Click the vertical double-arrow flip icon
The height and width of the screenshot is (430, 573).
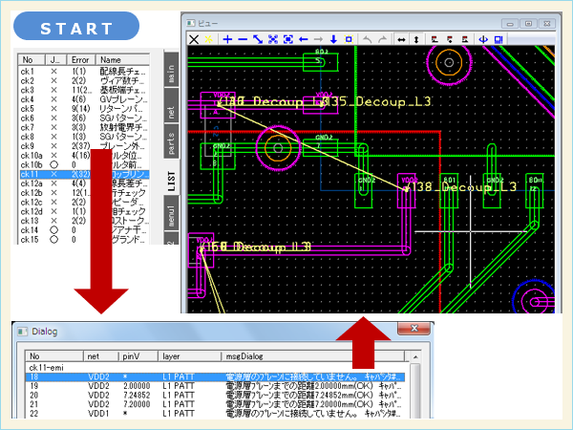click(x=416, y=39)
